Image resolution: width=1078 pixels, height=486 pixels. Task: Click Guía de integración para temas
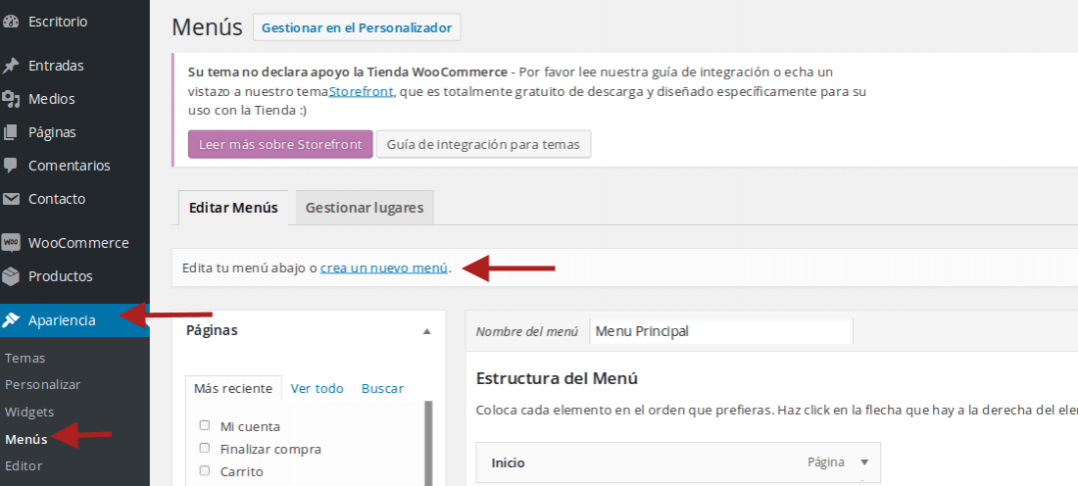click(483, 144)
